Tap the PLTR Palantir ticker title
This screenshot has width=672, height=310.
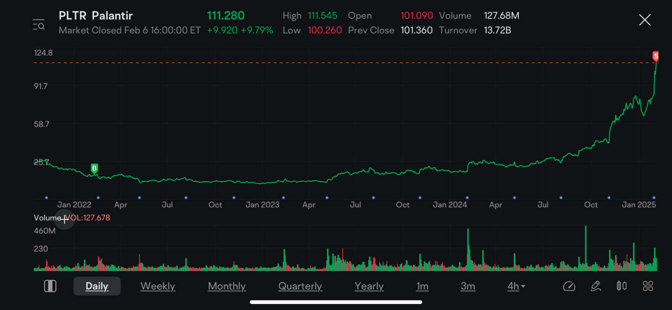pyautogui.click(x=96, y=16)
